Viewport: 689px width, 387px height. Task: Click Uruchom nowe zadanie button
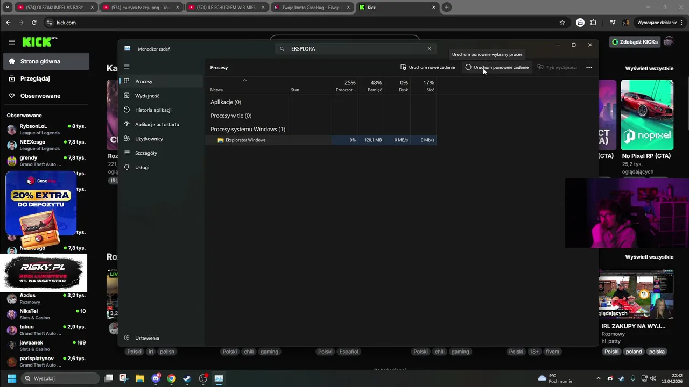428,67
